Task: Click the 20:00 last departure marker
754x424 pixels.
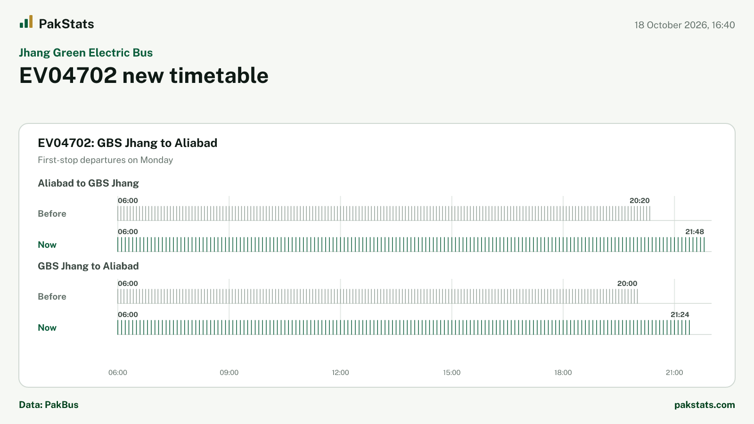Action: tap(627, 284)
